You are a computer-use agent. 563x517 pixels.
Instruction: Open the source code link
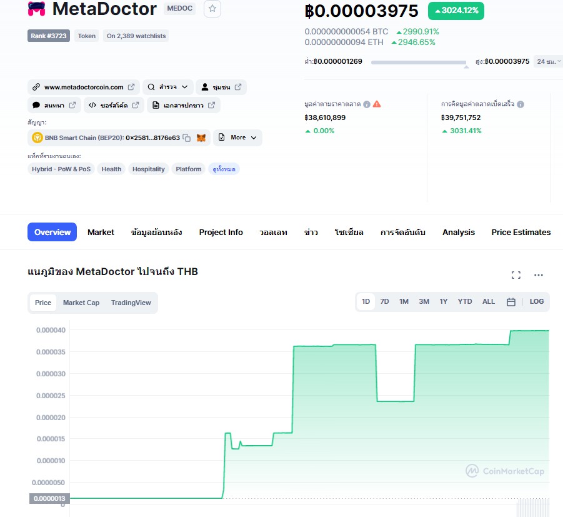click(x=114, y=105)
